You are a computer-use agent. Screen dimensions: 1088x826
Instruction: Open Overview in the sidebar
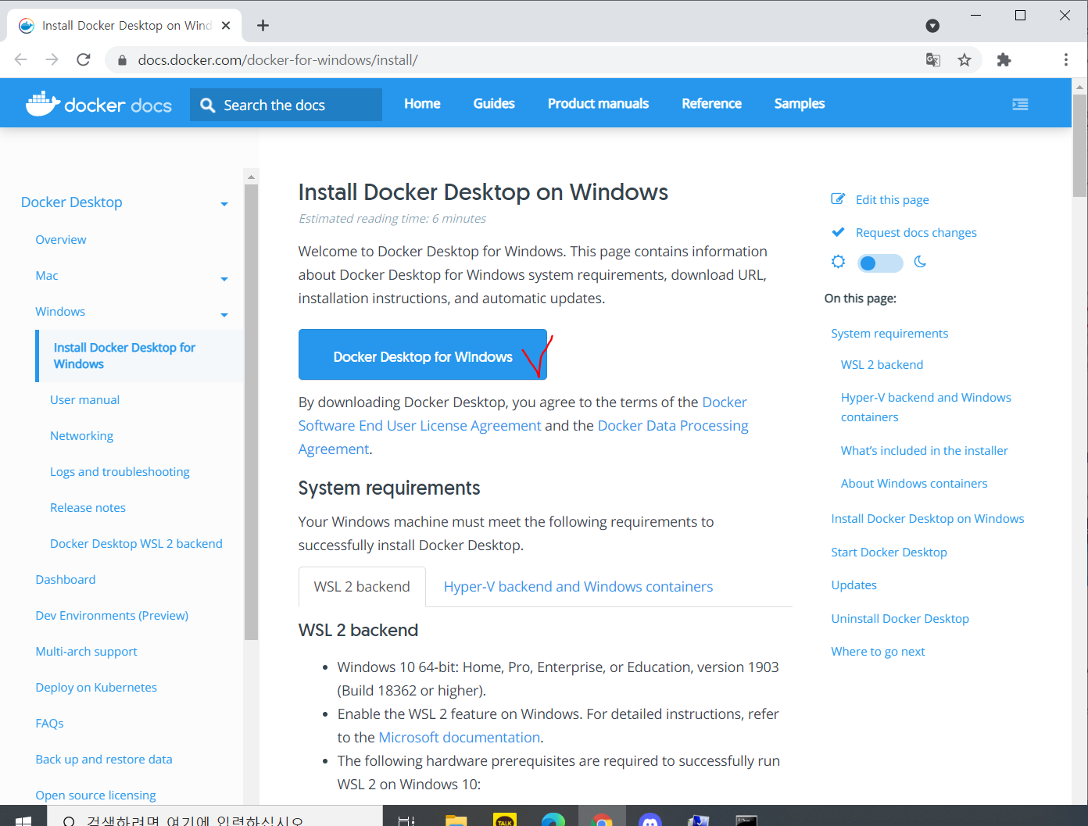pyautogui.click(x=61, y=240)
